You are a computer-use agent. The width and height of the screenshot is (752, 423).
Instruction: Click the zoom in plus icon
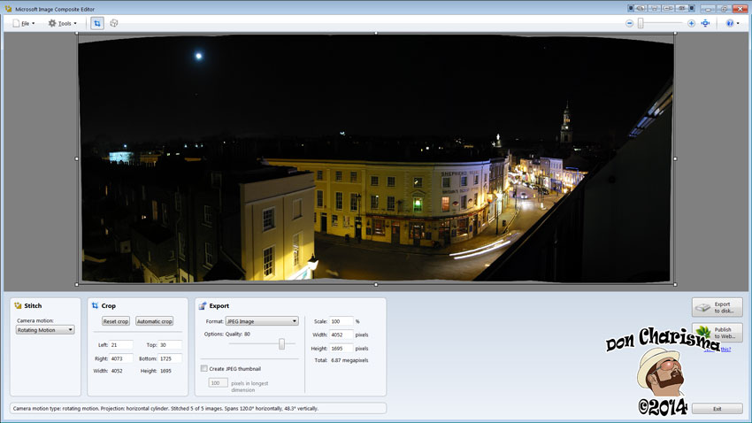[x=690, y=23]
